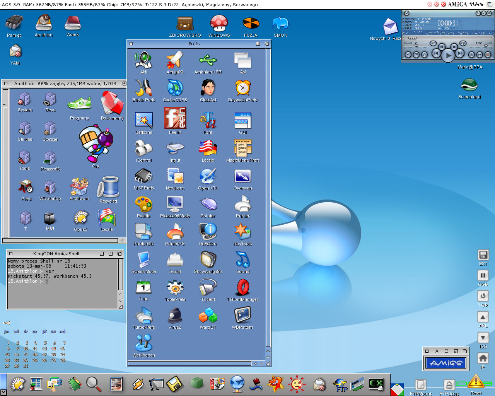Click the AMIGA logo button in small window
Viewport: 495px width, 396px height.
446,363
